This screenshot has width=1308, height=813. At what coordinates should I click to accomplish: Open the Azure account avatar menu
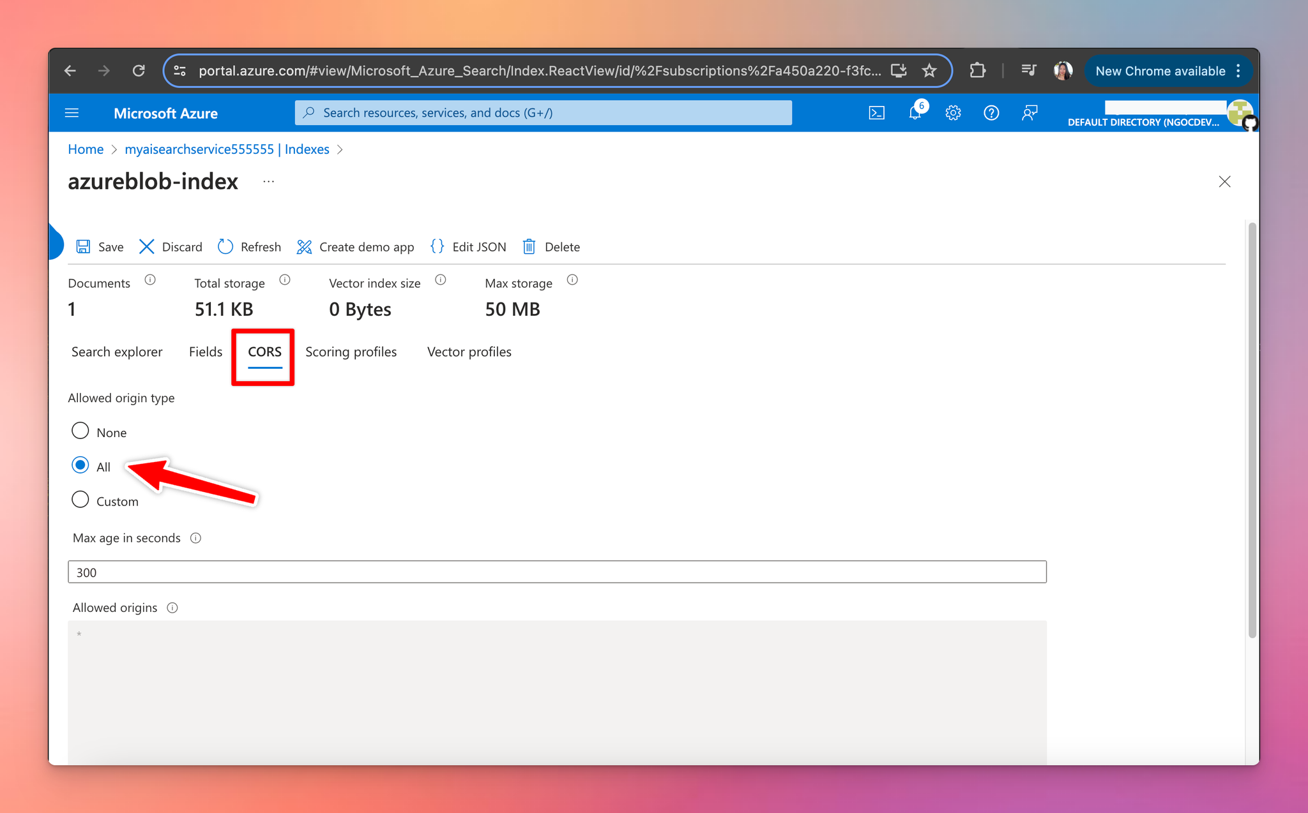[1240, 114]
